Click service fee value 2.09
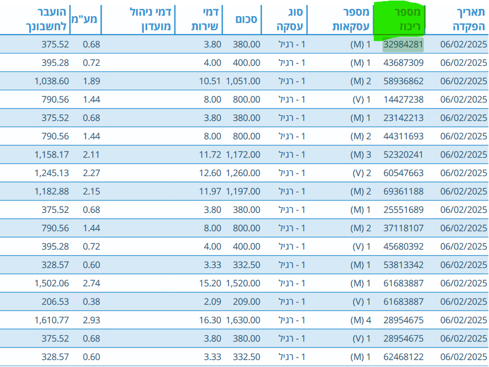Image resolution: width=489 pixels, height=367 pixels. (x=212, y=302)
